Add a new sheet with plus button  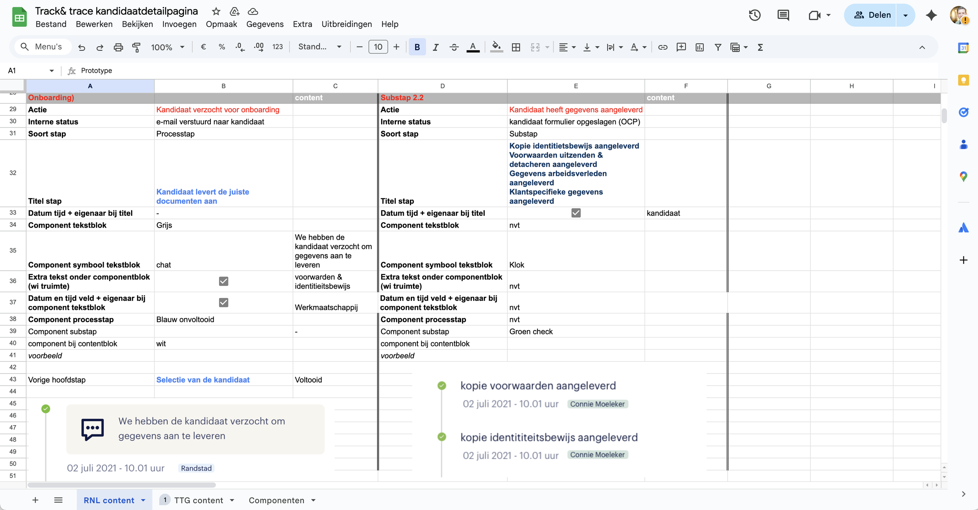(x=35, y=500)
